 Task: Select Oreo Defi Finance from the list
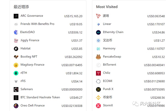click(x=32, y=105)
